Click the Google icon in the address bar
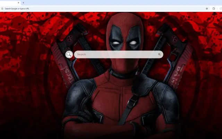The height and width of the screenshot is (139, 222). 2,9
